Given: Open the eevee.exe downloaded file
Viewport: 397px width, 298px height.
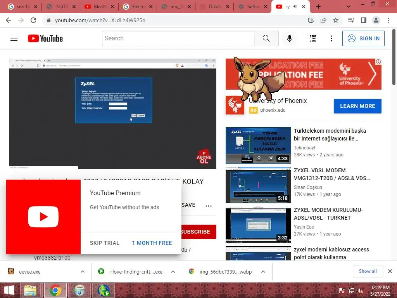Looking at the screenshot, I should pos(29,272).
